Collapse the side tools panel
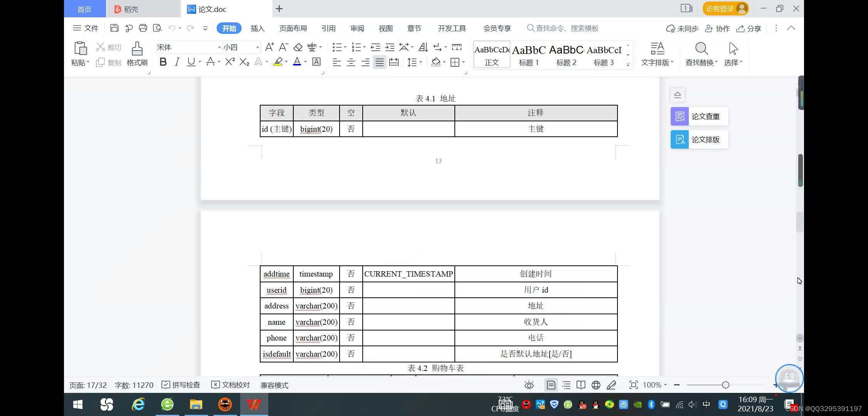 [x=677, y=95]
